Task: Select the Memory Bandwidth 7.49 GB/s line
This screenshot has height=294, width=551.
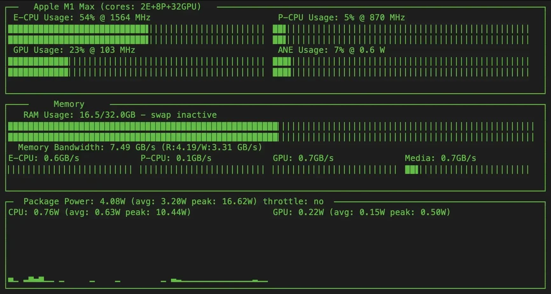Action: click(x=140, y=147)
